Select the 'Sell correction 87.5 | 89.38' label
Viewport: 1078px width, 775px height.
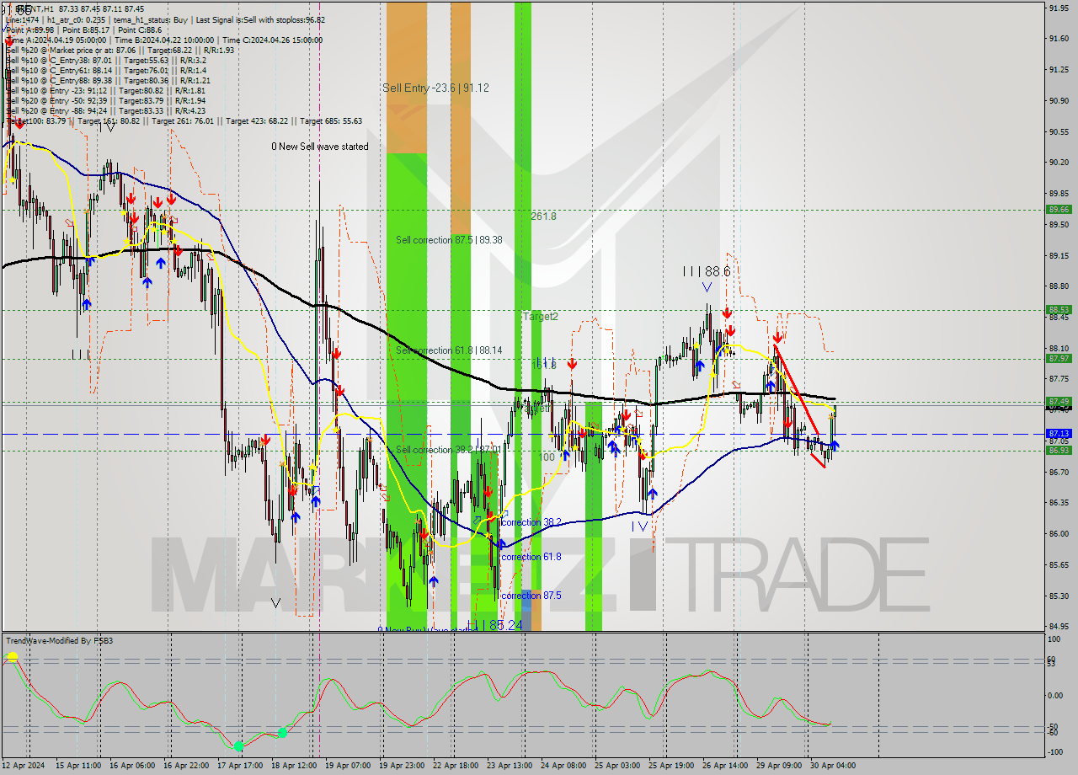(449, 240)
